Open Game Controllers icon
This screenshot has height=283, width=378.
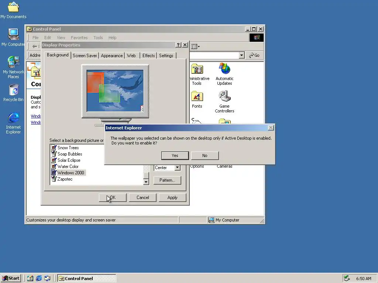224,102
